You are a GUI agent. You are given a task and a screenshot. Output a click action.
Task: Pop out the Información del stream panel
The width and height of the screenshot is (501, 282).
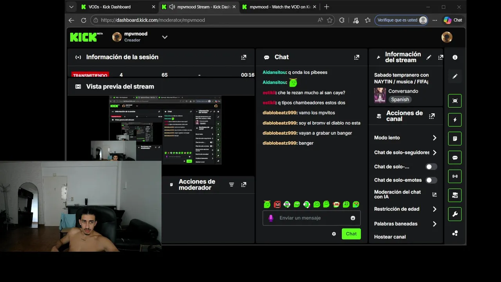point(440,57)
